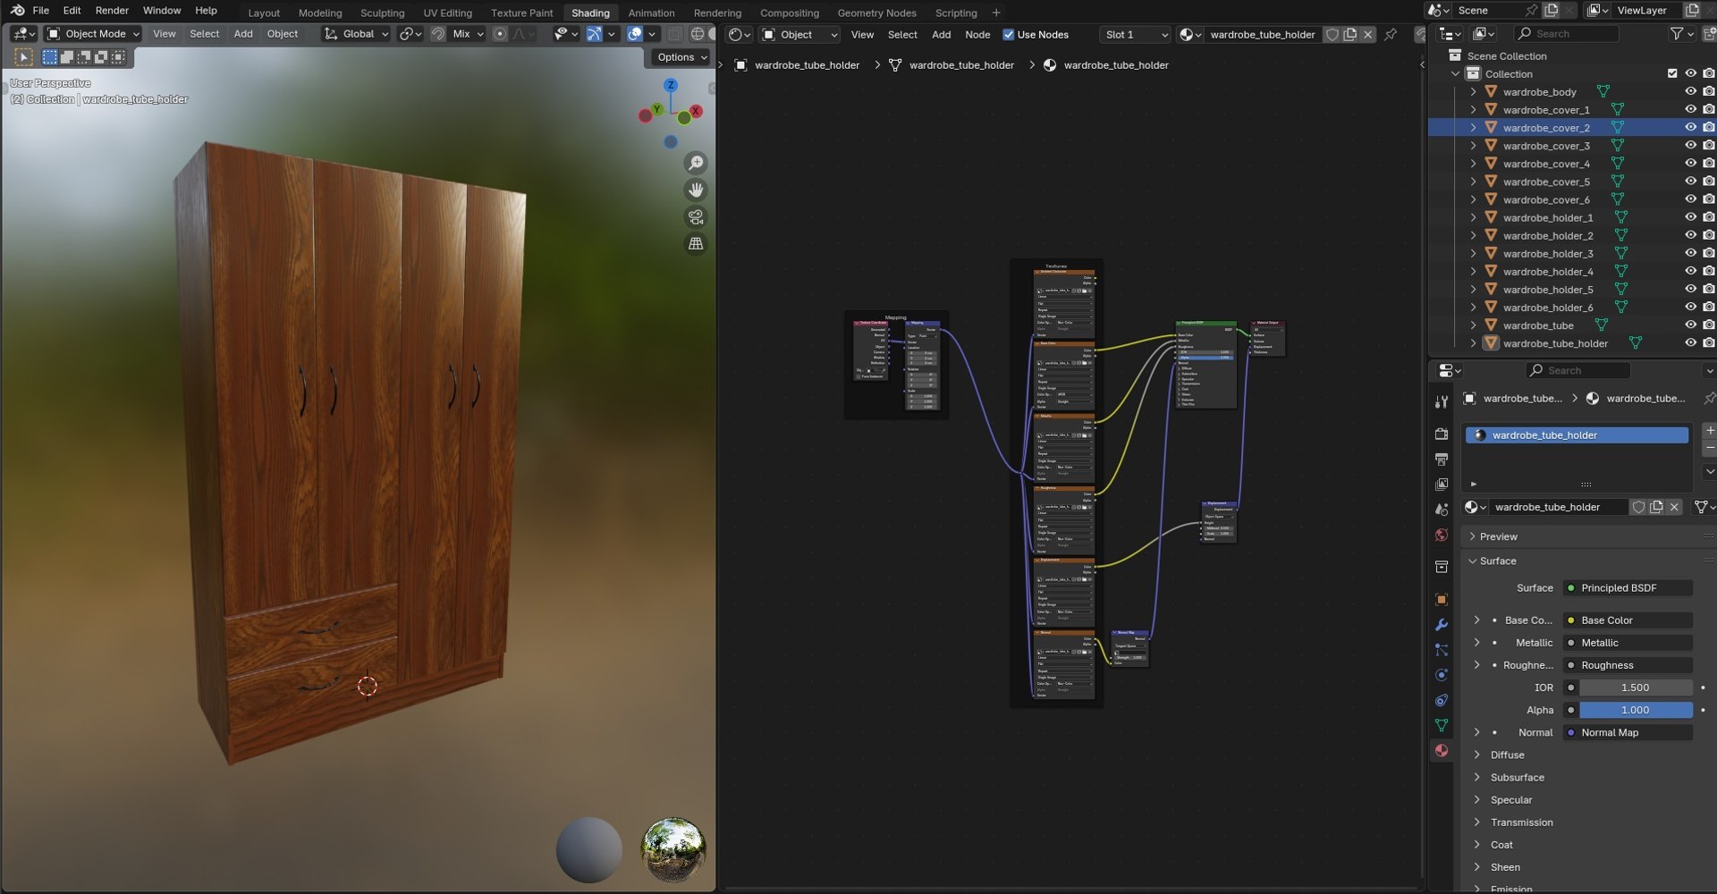Screen dimensions: 1717x894
Task: Open the Render menu
Action: pyautogui.click(x=112, y=11)
